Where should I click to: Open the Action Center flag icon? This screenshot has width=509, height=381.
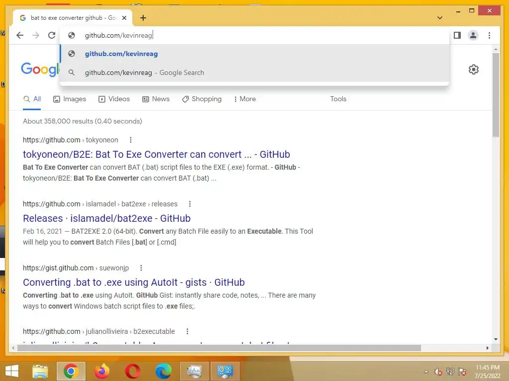(462, 372)
